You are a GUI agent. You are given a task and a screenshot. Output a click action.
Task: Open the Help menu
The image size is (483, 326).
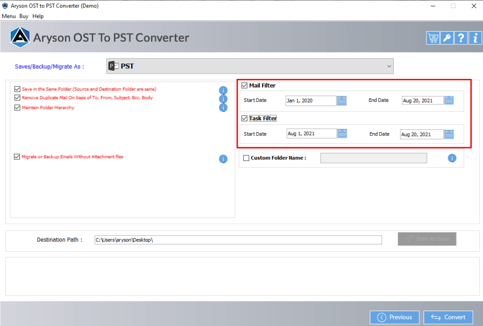38,16
